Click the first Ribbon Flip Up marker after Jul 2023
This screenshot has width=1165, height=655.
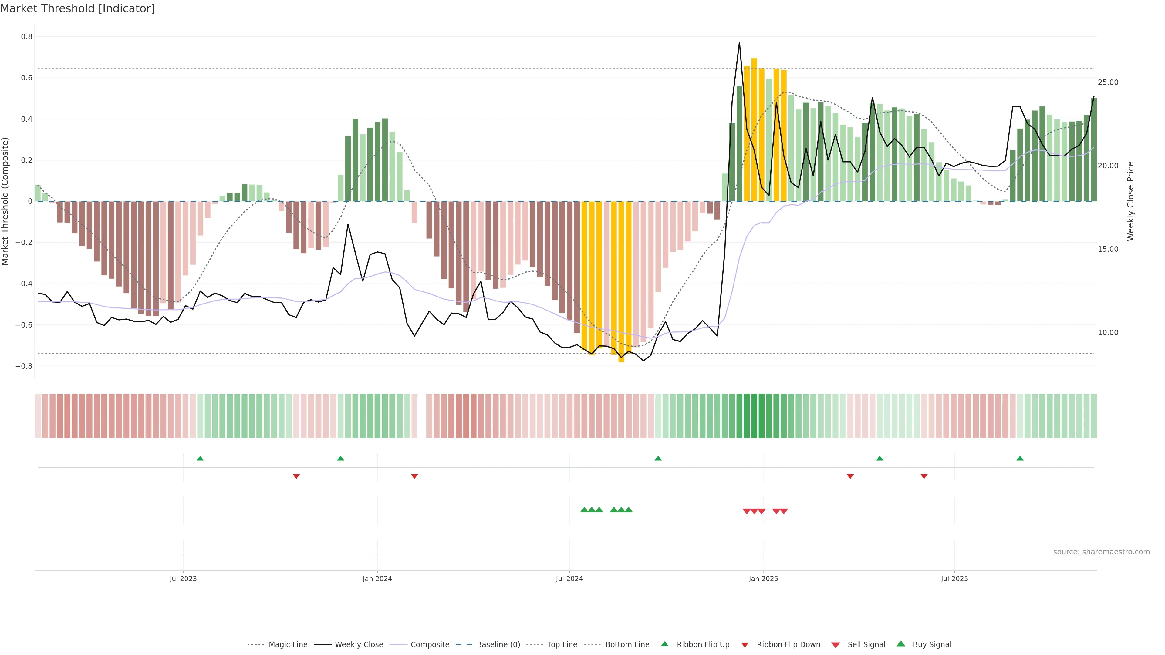200,458
